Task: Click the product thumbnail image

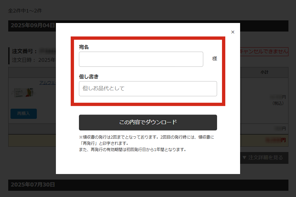Action: [23, 92]
